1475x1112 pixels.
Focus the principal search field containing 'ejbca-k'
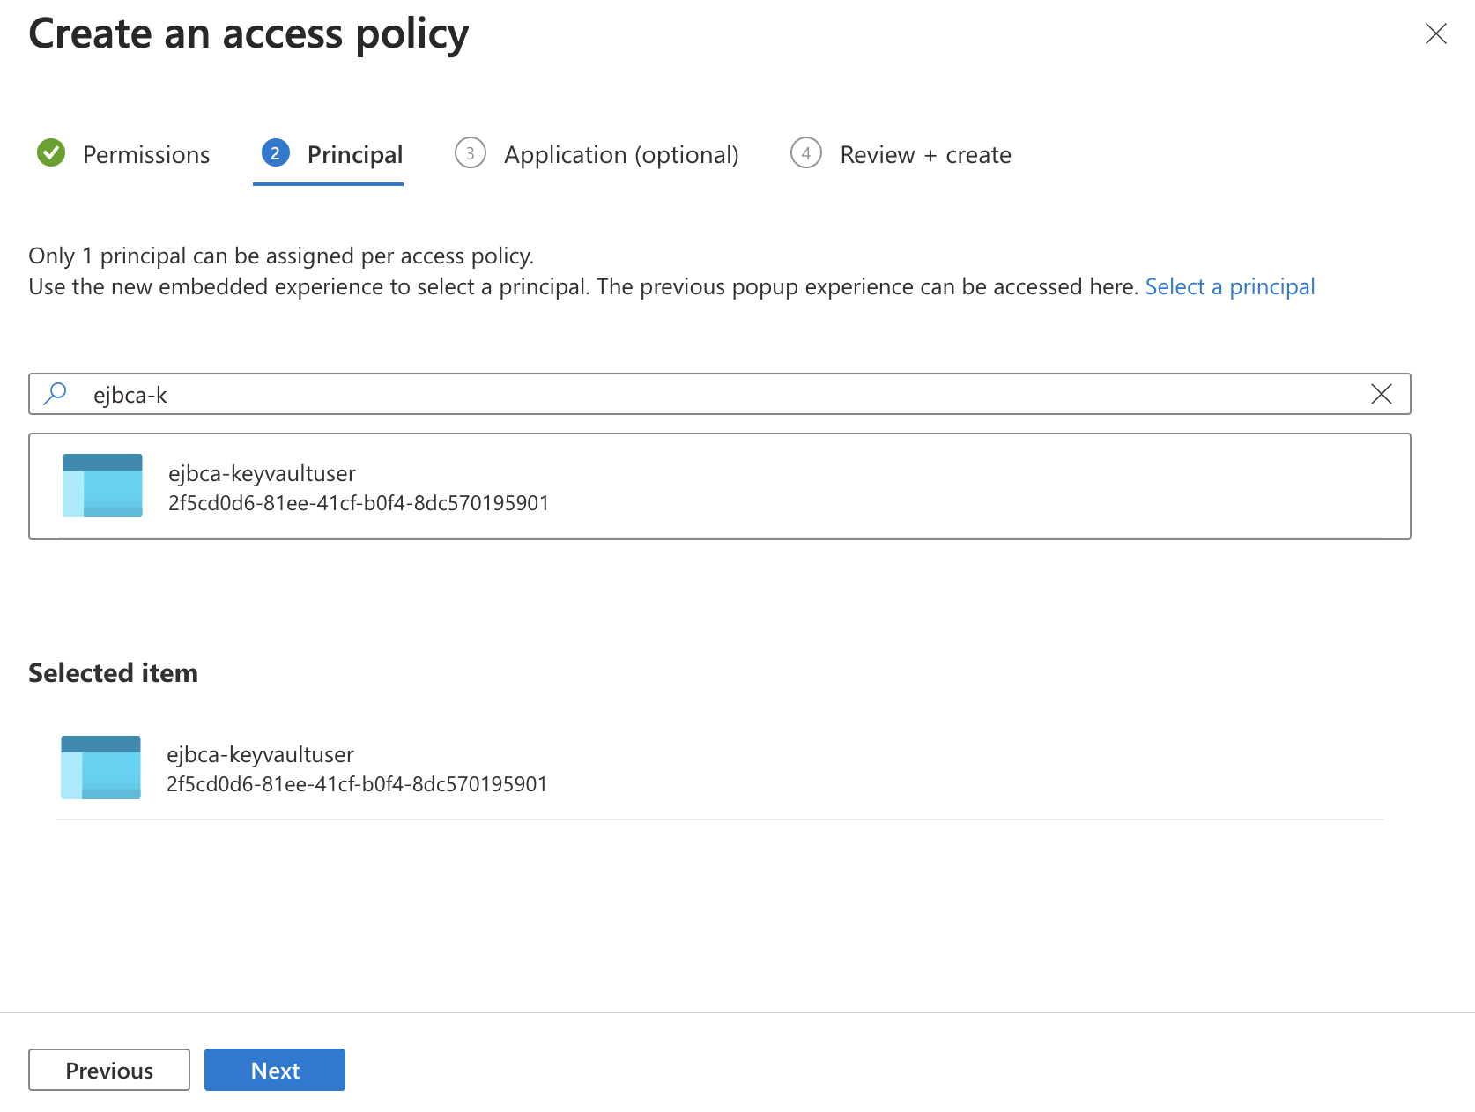tap(705, 395)
